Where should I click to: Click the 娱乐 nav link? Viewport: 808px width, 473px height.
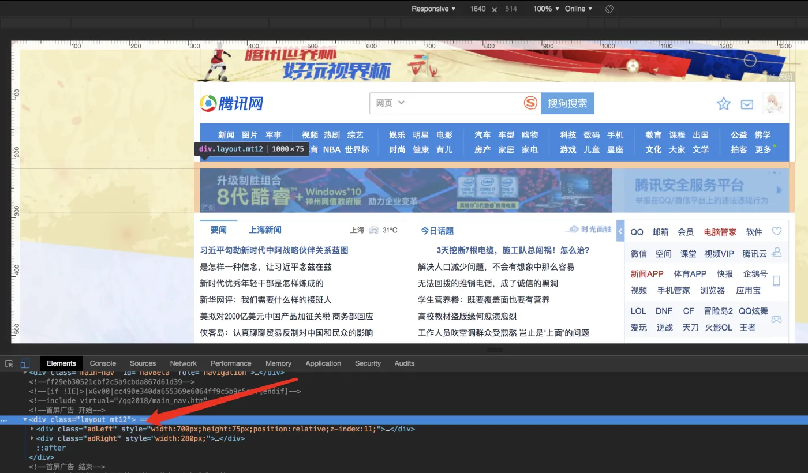[397, 134]
